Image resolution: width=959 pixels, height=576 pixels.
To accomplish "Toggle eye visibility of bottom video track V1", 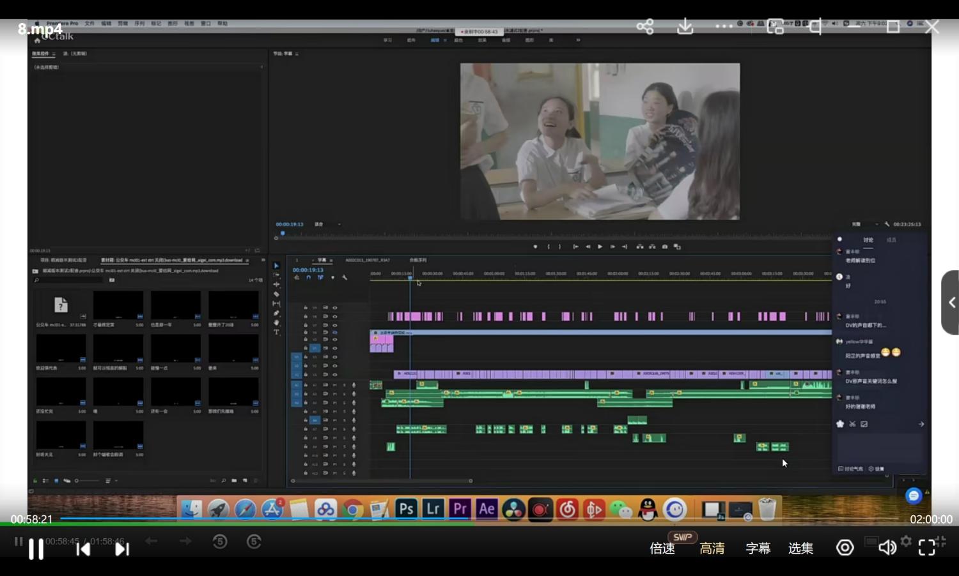I will [x=334, y=374].
